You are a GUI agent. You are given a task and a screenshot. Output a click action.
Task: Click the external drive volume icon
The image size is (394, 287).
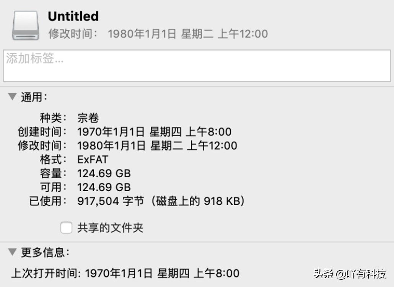coord(26,25)
